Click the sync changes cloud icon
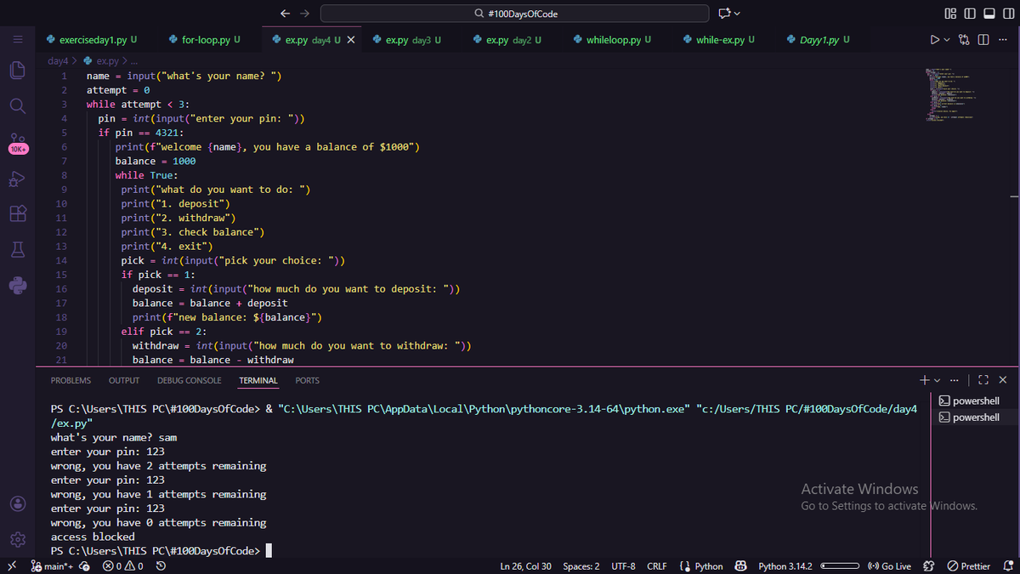Image resolution: width=1020 pixels, height=574 pixels. click(84, 566)
